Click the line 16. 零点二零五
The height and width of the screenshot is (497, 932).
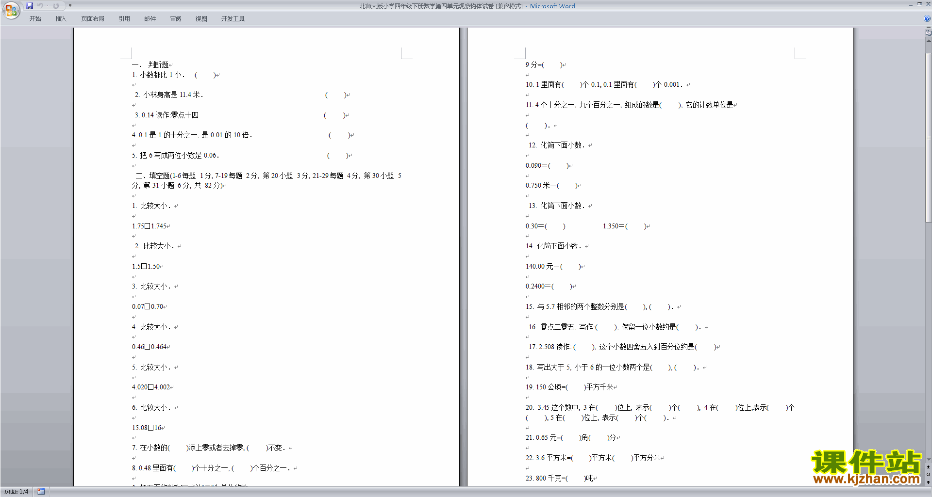coord(615,327)
